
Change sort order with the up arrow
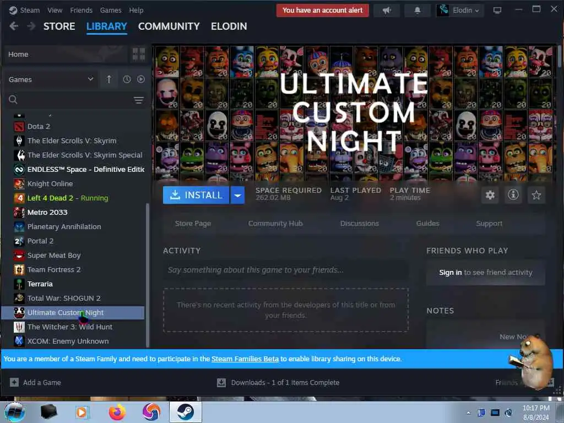pos(109,79)
